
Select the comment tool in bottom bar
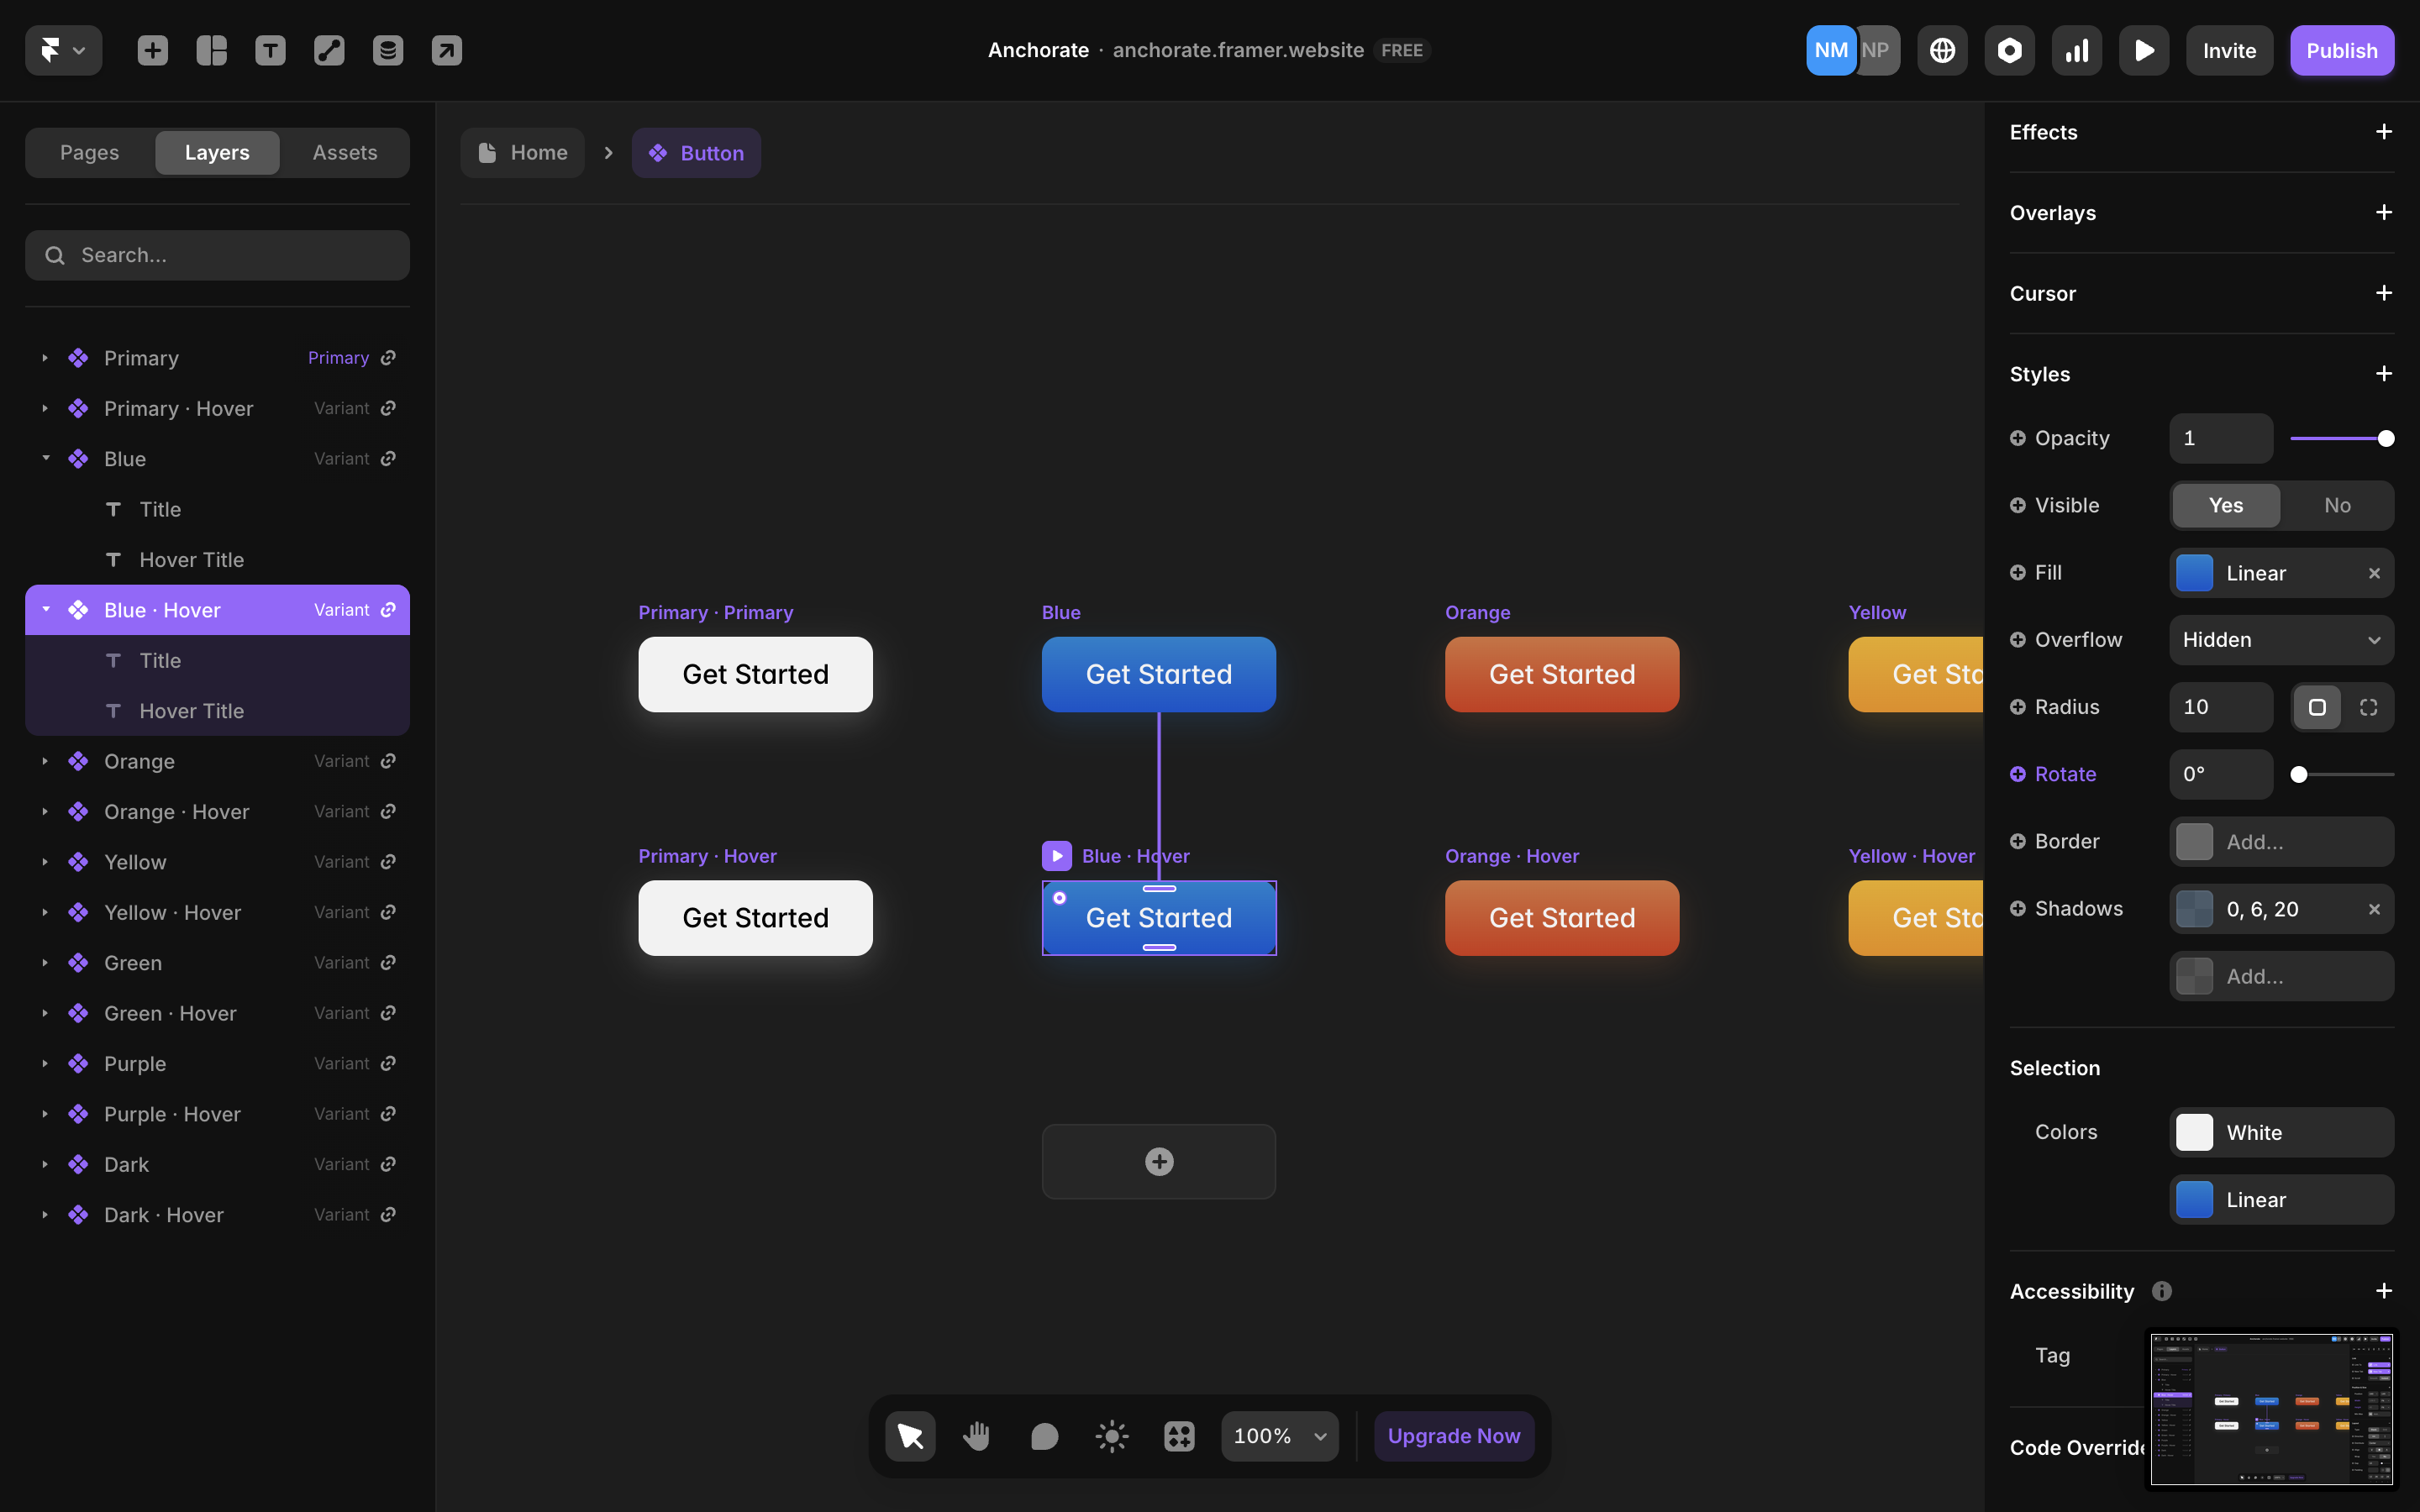(1044, 1436)
